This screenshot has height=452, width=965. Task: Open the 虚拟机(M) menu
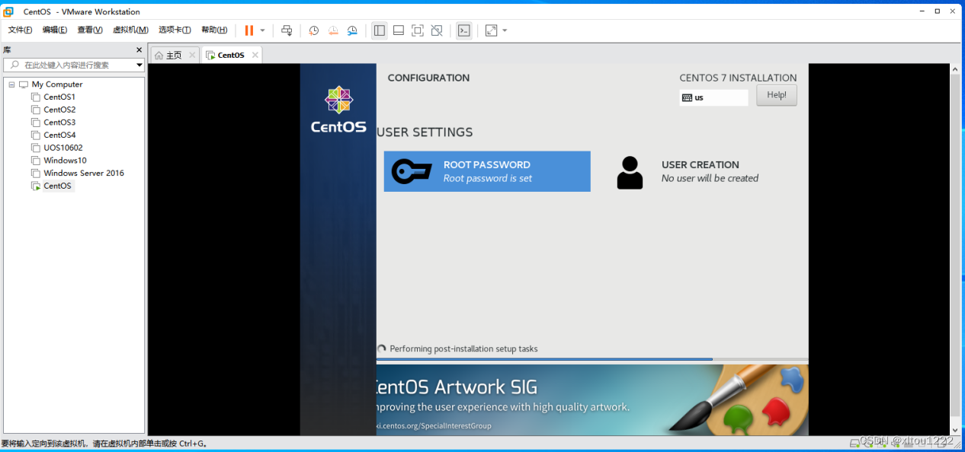[x=130, y=30]
